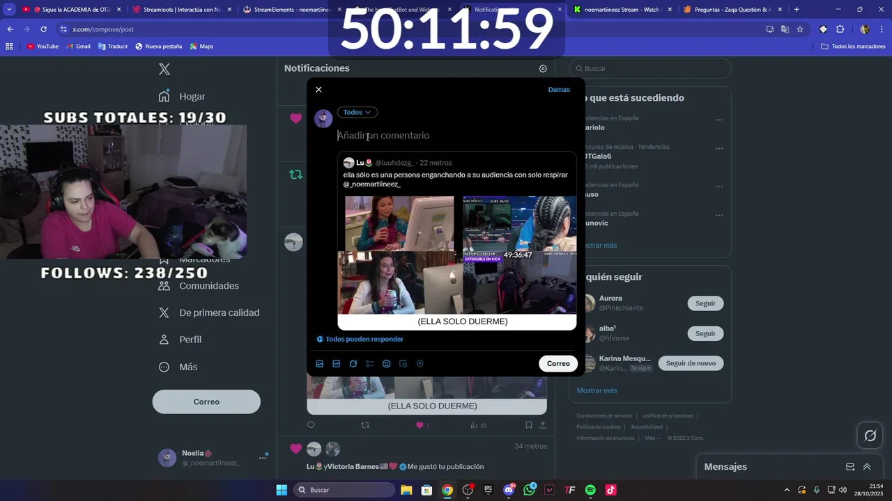Viewport: 892px width, 501px height.
Task: Open YouTube bookmark
Action: [43, 47]
